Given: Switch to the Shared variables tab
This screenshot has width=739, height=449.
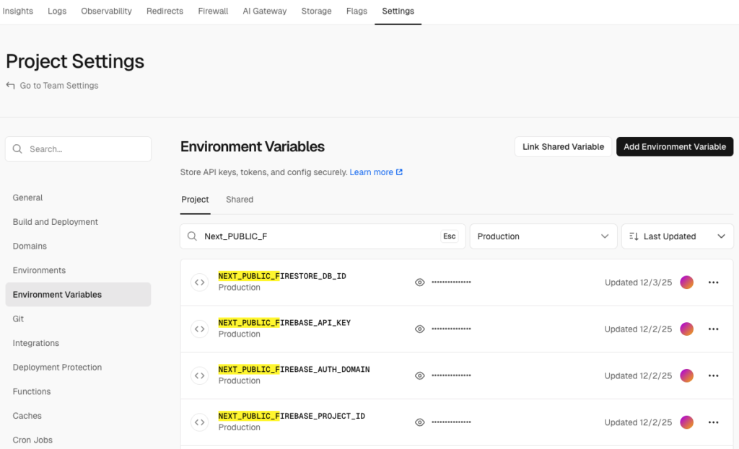Looking at the screenshot, I should click(240, 200).
